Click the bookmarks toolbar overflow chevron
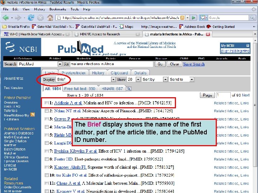 tap(254, 26)
